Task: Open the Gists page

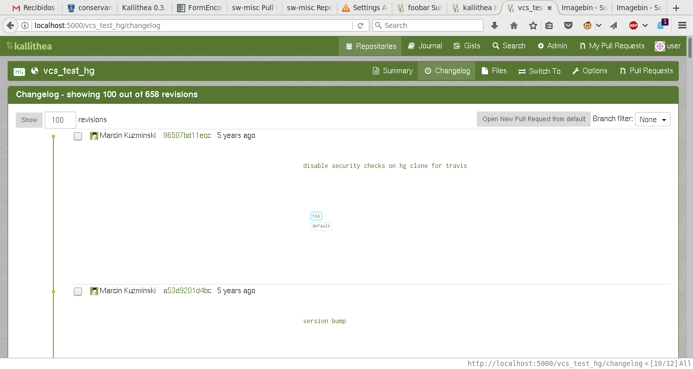Action: (467, 46)
